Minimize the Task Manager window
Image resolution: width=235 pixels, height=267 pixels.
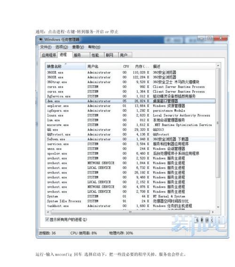pos(202,38)
